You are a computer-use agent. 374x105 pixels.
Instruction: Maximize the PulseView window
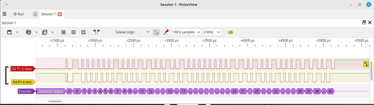click(x=360, y=4)
